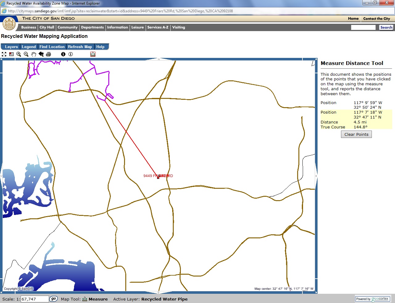Click the print map icon
This screenshot has width=395, height=303.
(x=48, y=54)
